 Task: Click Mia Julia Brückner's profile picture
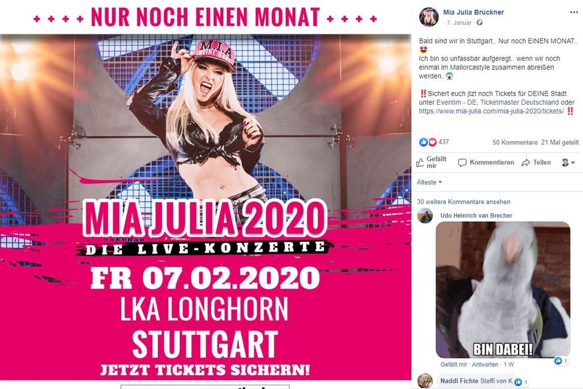(x=429, y=17)
